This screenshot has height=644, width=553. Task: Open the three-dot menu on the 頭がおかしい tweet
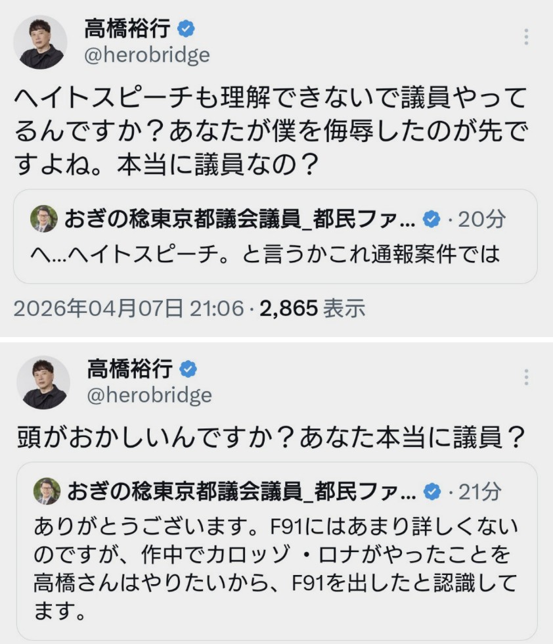point(526,377)
